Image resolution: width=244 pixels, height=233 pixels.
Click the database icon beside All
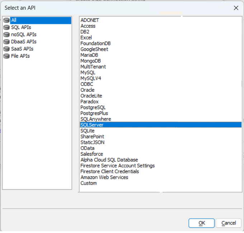click(6, 20)
